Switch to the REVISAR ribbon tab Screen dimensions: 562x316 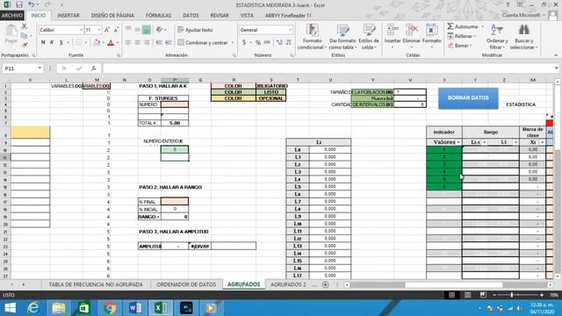point(220,16)
